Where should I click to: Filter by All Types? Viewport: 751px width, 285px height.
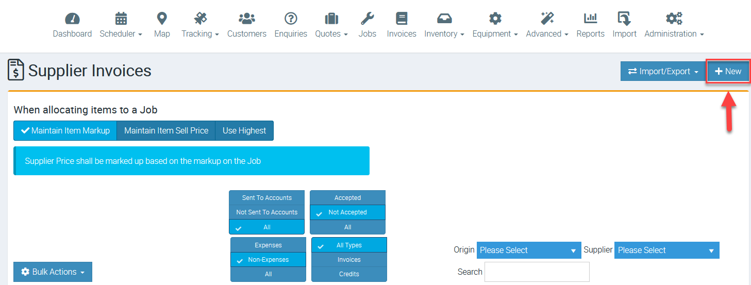tap(349, 245)
